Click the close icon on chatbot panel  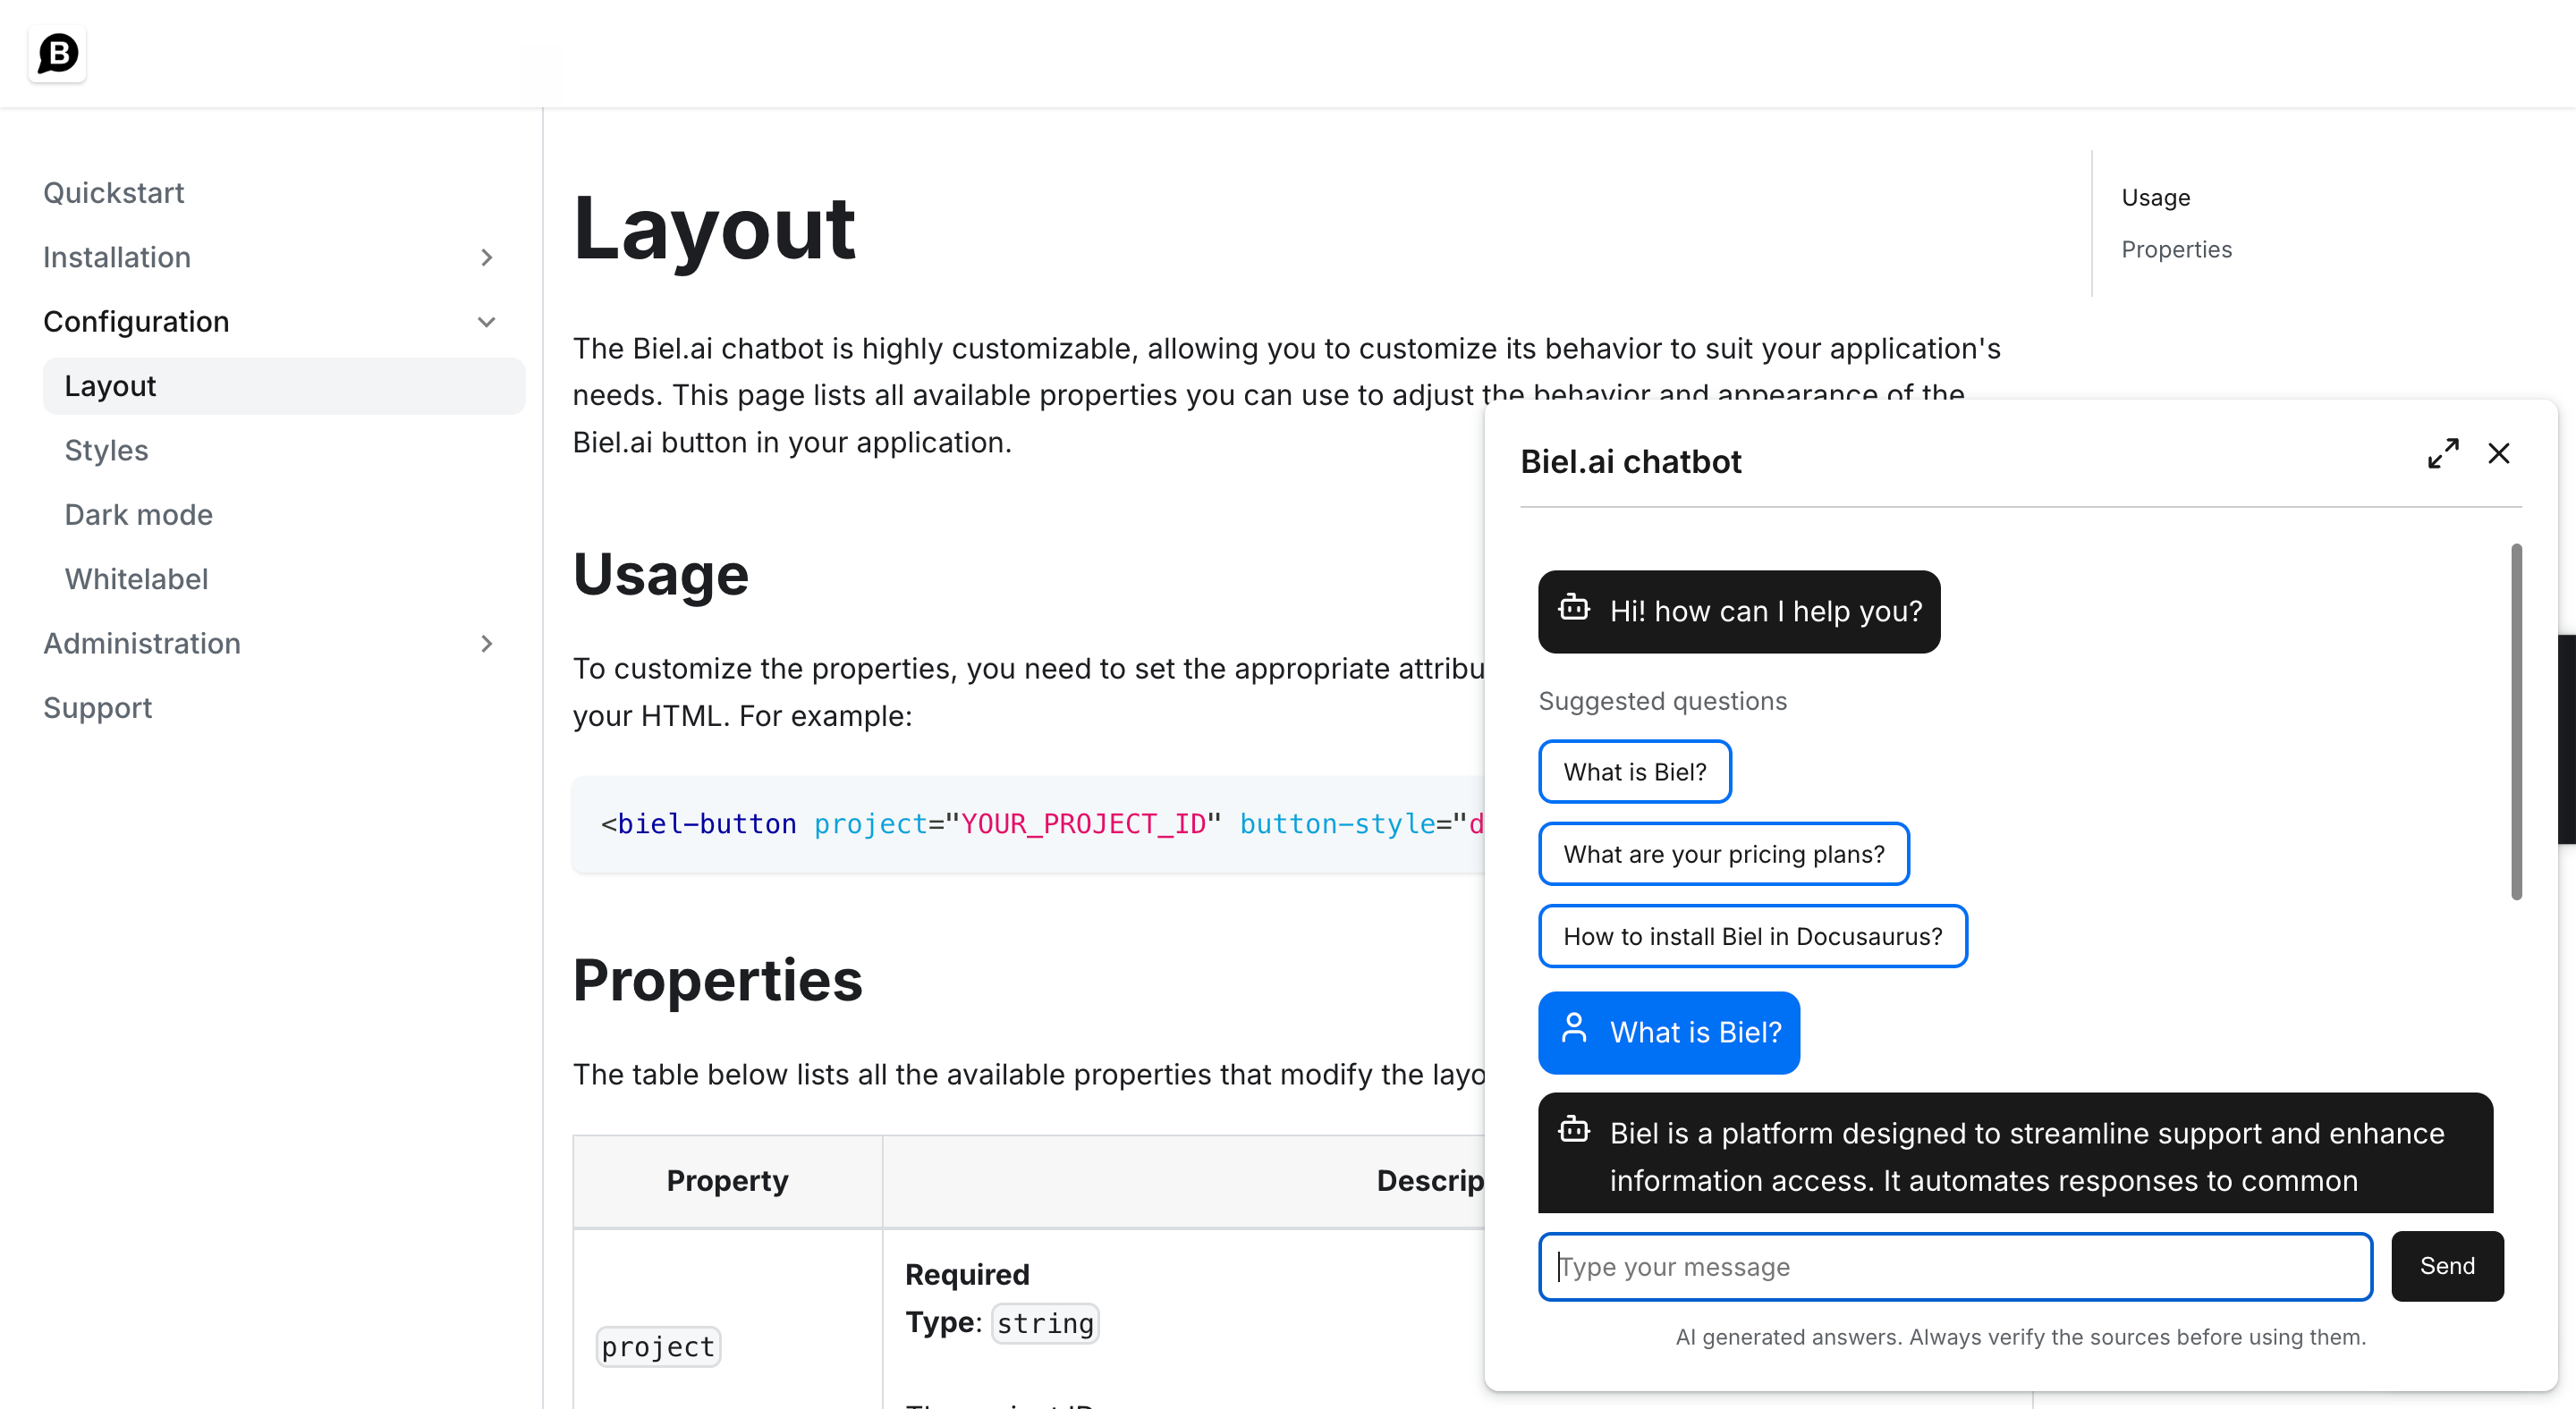click(2500, 455)
